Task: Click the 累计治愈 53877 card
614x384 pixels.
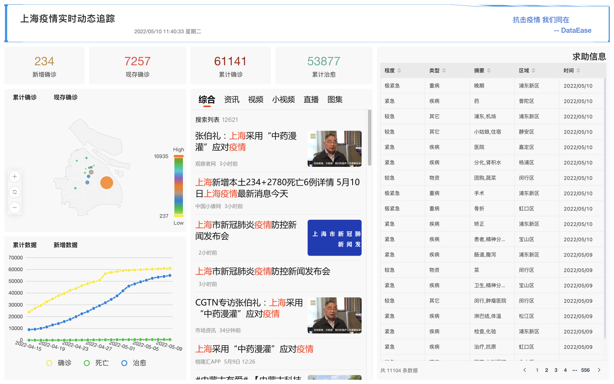Action: point(324,66)
